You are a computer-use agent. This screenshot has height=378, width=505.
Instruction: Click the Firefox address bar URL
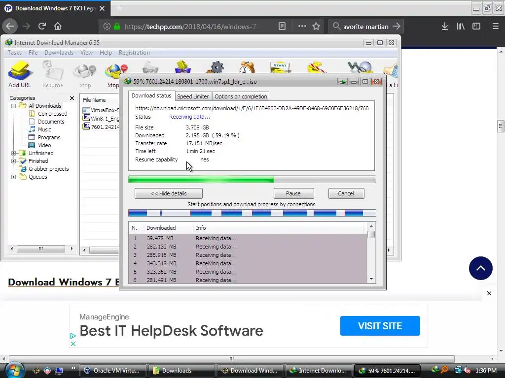pos(191,27)
